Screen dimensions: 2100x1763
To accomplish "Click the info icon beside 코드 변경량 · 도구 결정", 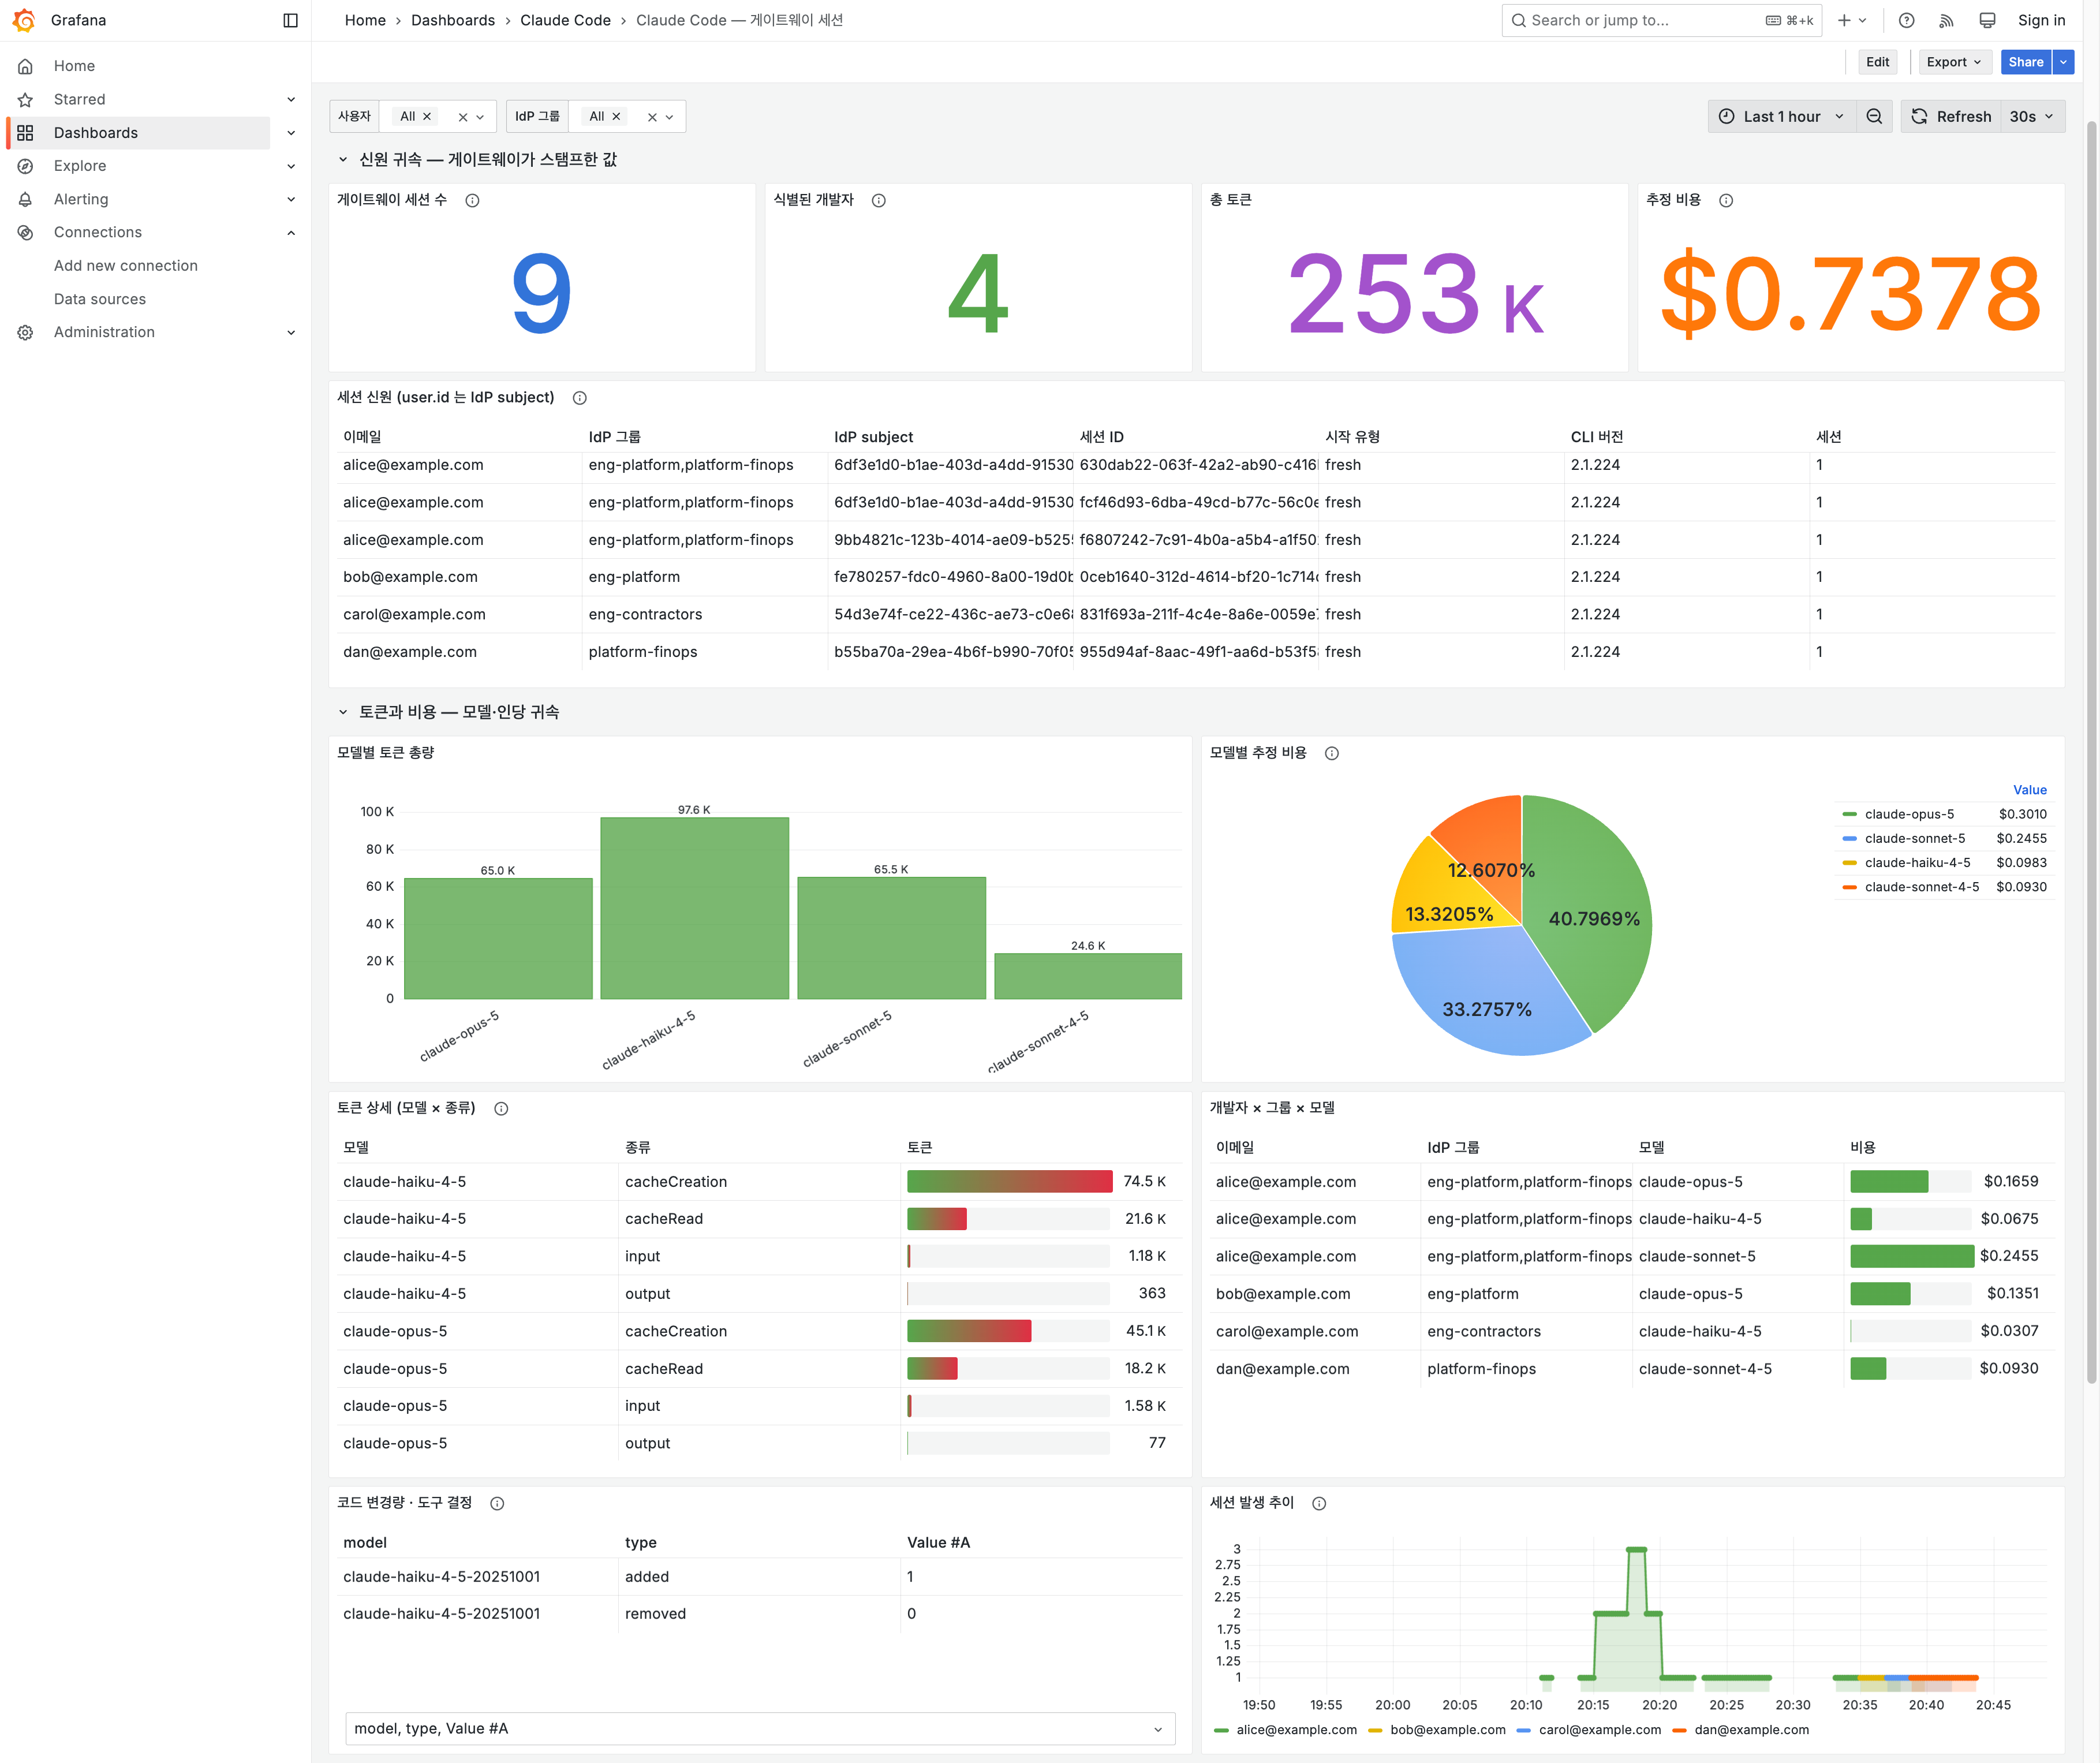I will click(497, 1503).
